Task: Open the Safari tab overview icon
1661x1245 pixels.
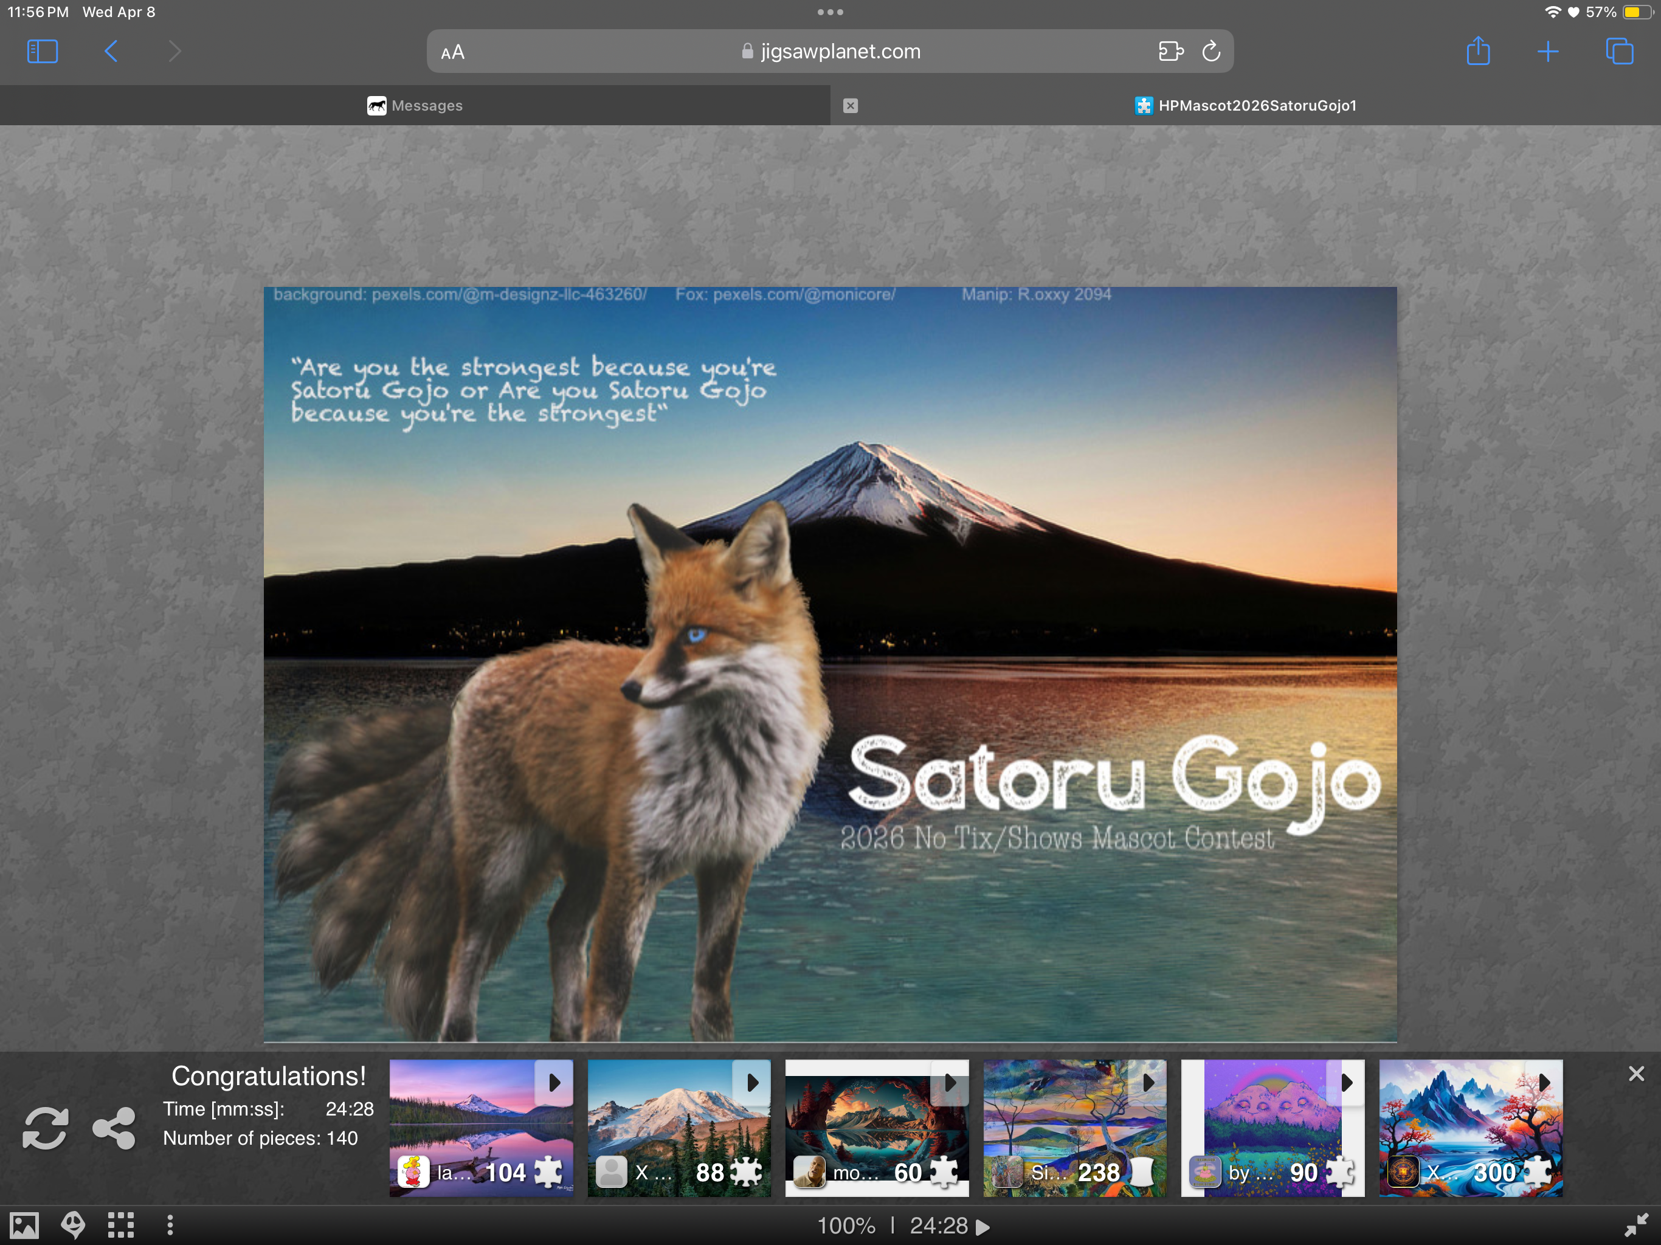Action: coord(1619,52)
